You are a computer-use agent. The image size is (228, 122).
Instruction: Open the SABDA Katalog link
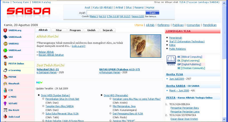coord(41,2)
